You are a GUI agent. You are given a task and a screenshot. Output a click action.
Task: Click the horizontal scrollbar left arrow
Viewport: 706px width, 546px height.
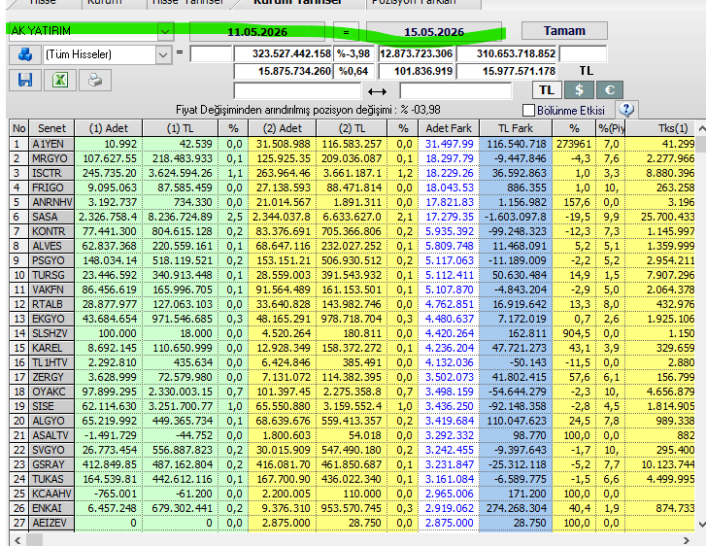click(17, 540)
